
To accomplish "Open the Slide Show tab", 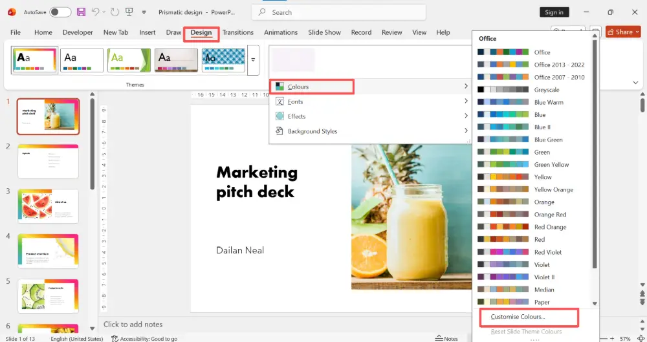I will point(324,32).
